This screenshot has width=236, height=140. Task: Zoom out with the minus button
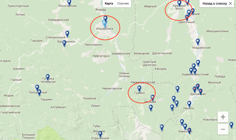click(x=223, y=129)
